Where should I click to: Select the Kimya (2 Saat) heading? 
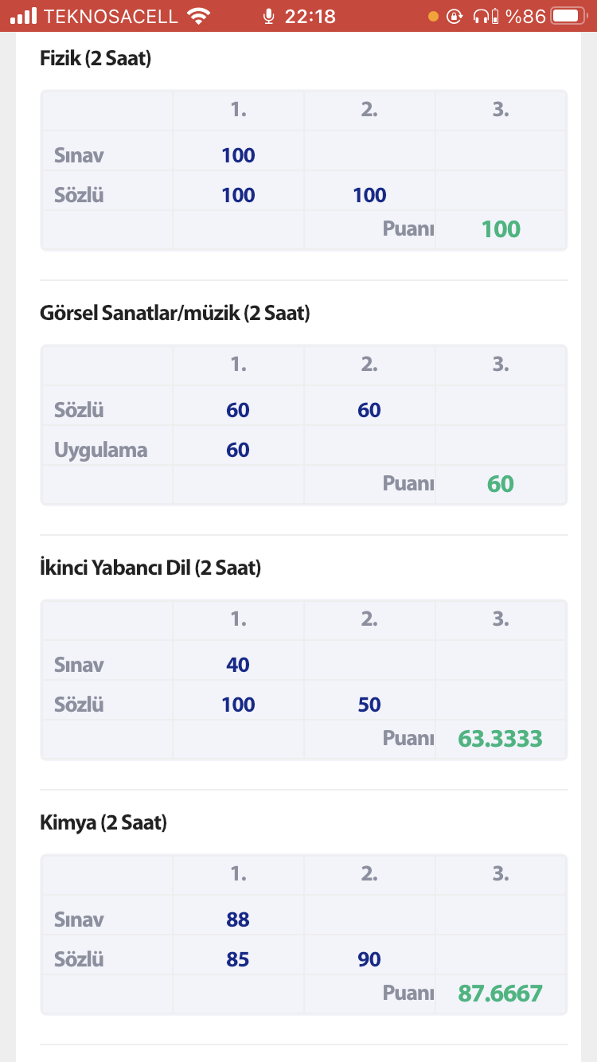tap(103, 823)
